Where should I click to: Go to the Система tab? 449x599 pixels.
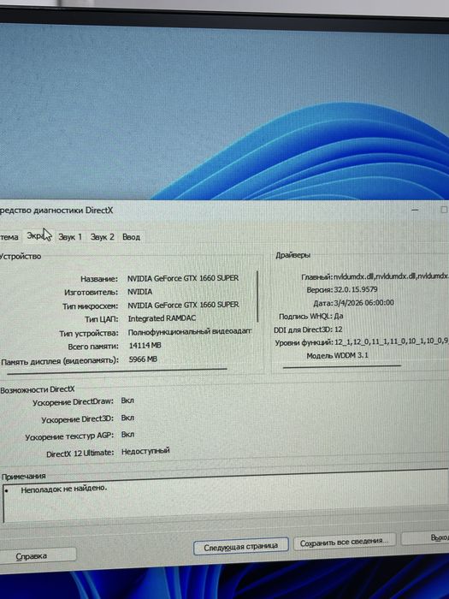pos(9,237)
